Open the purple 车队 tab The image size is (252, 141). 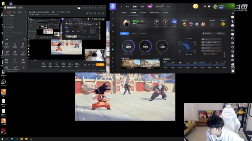pyautogui.click(x=150, y=7)
